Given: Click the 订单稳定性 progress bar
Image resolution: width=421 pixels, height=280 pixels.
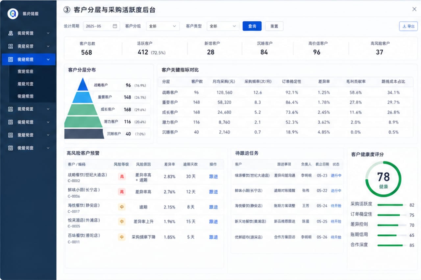Looking at the screenshot, I should pos(392,215).
